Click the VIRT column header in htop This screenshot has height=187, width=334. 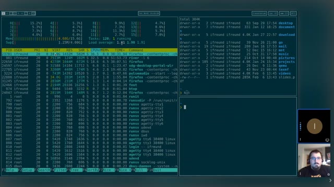pos(56,50)
